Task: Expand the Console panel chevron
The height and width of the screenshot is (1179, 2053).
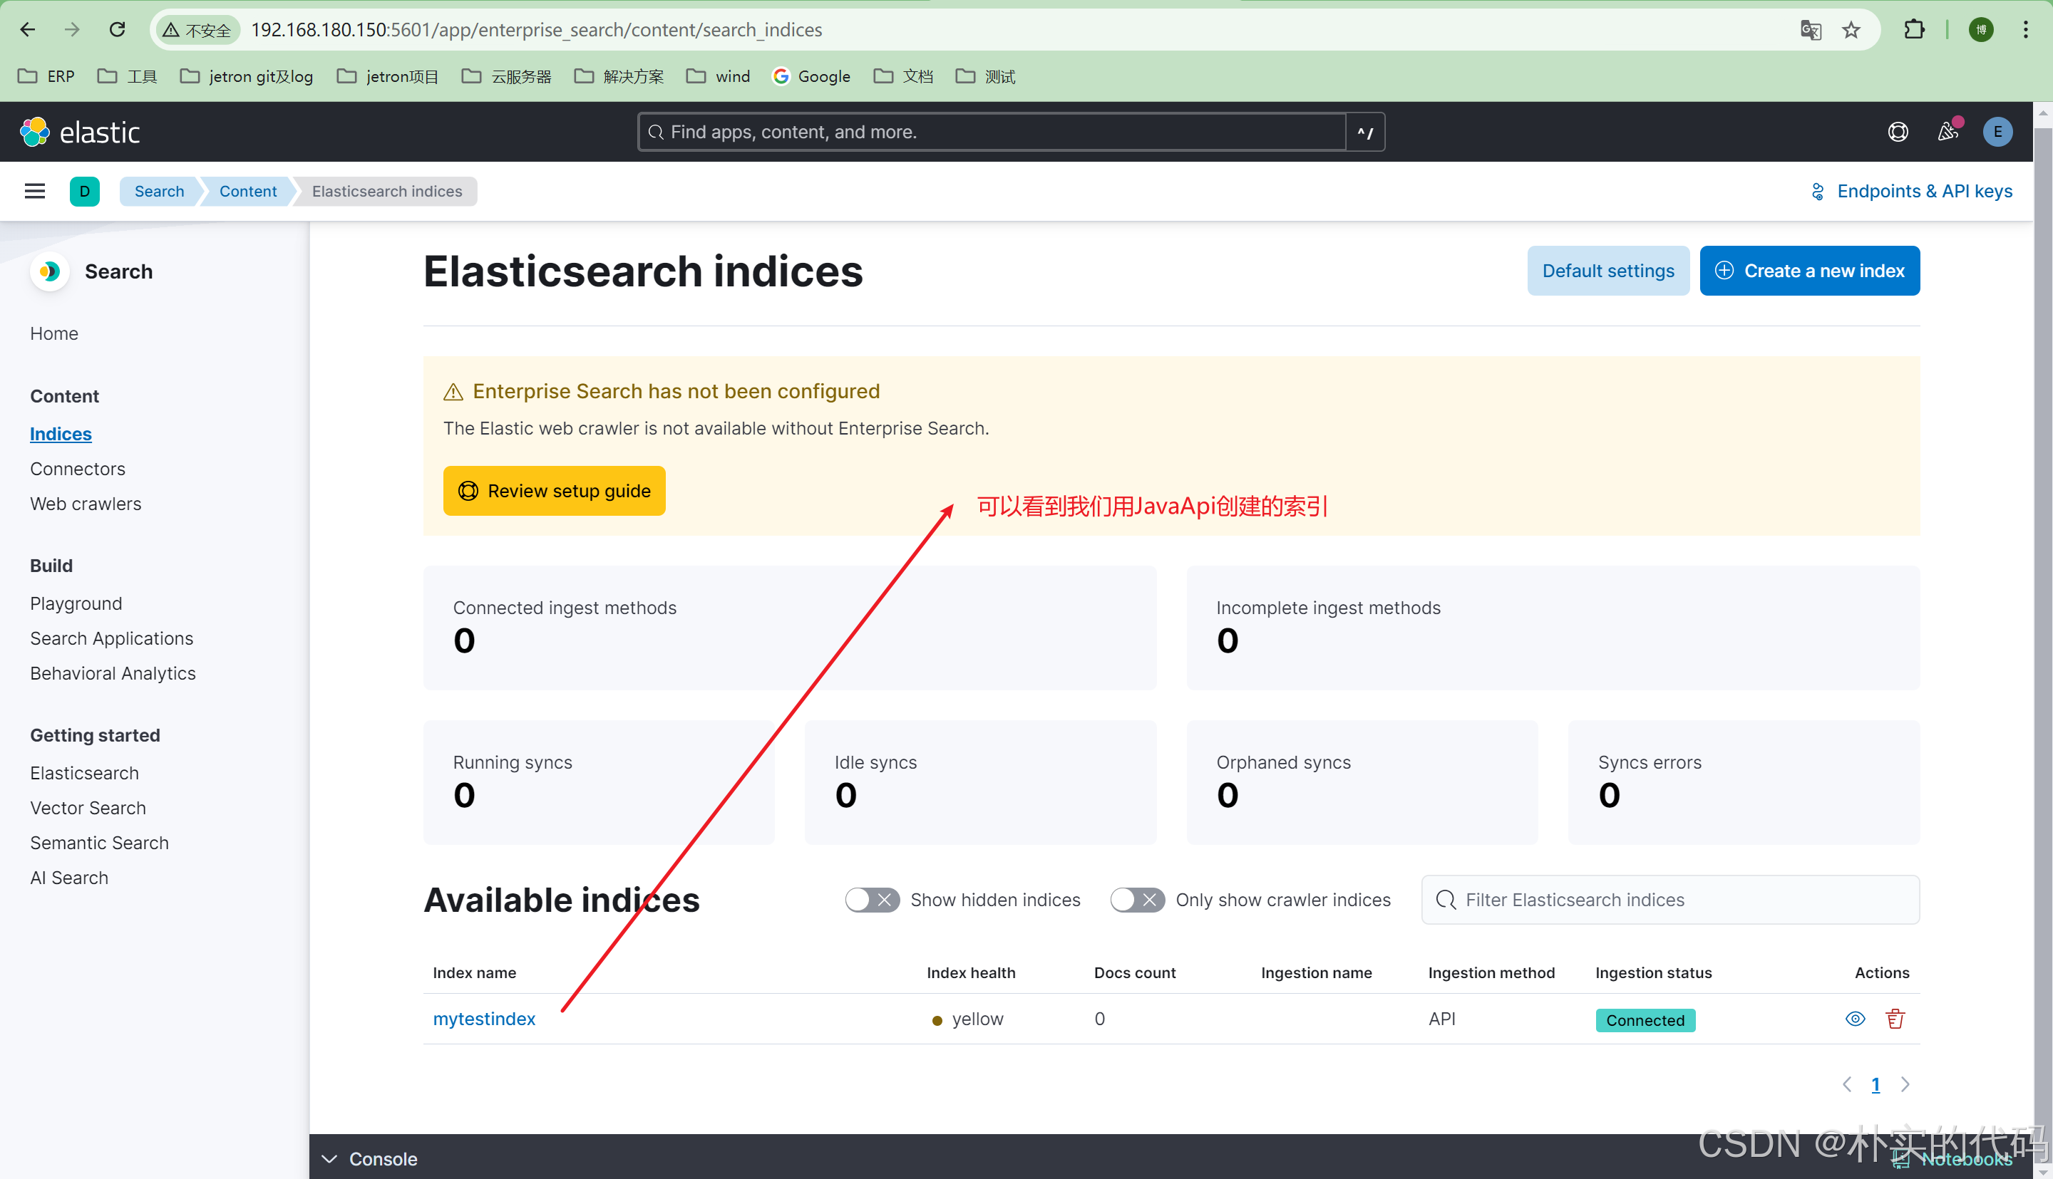Action: [330, 1159]
